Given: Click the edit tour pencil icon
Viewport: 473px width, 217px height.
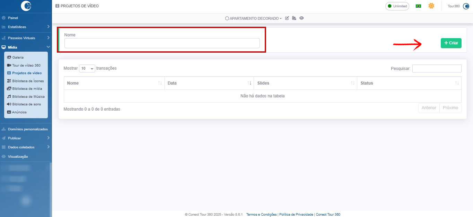Looking at the screenshot, I should 287,18.
